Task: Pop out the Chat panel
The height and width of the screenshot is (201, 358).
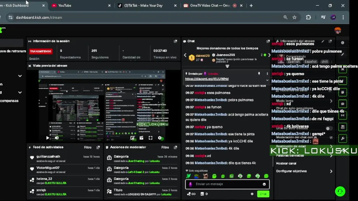Action: click(x=268, y=41)
